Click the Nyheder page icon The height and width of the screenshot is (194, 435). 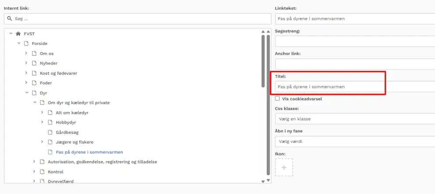pyautogui.click(x=34, y=63)
